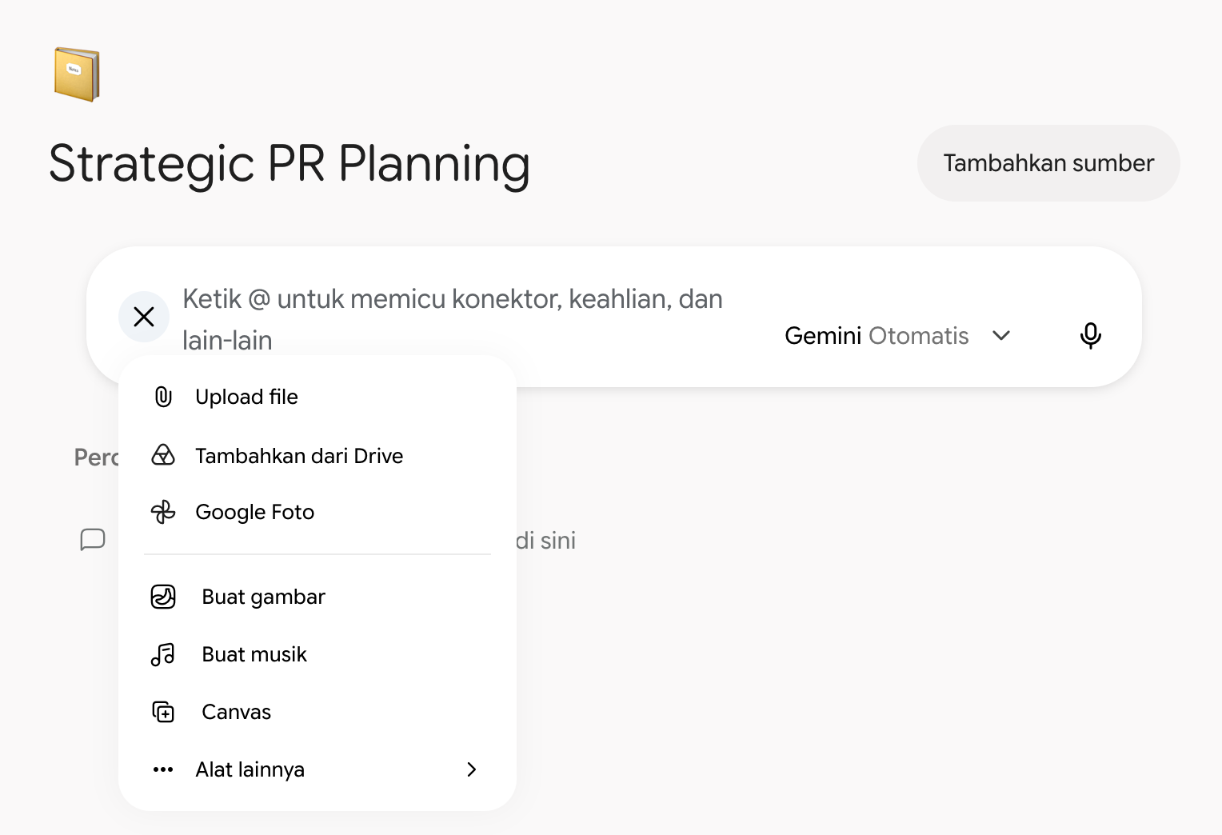Open the Gemini Otomatis model dropdown
1222x835 pixels.
898,336
